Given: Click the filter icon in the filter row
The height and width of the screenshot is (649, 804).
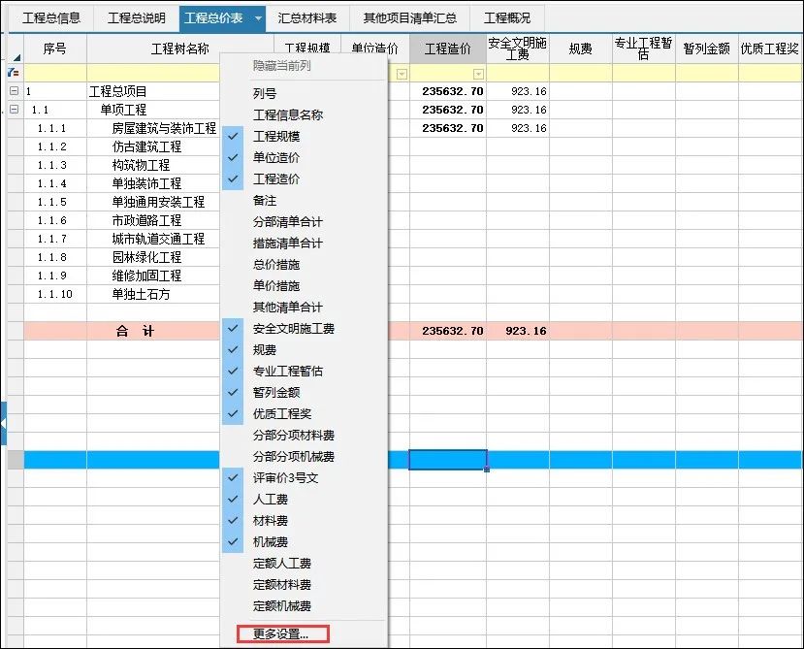Looking at the screenshot, I should click(13, 74).
